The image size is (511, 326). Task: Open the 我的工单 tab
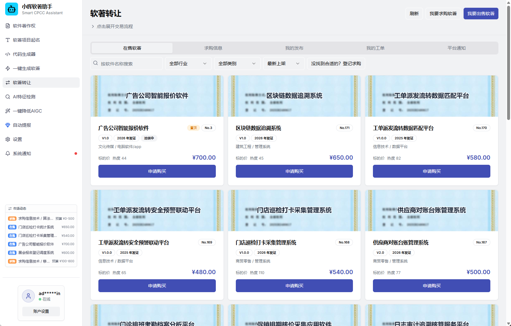pos(375,48)
